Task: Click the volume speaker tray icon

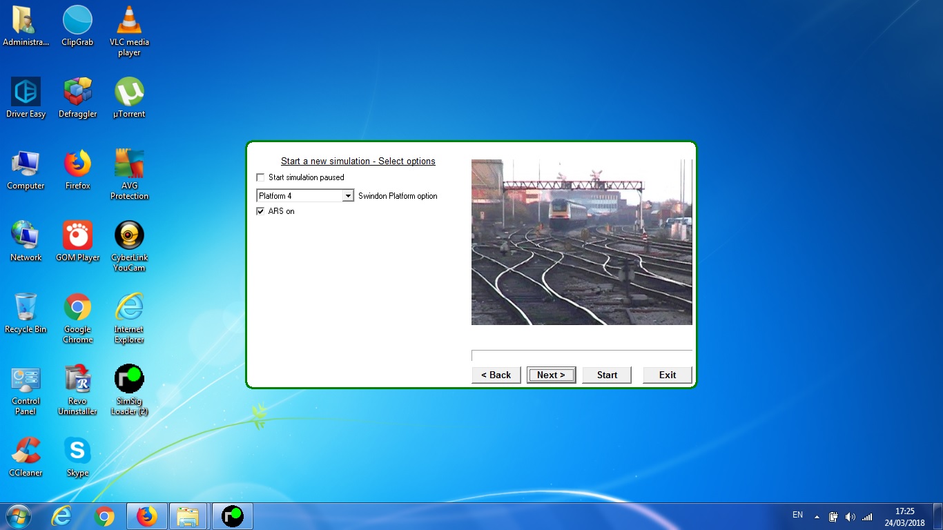Action: [x=850, y=517]
